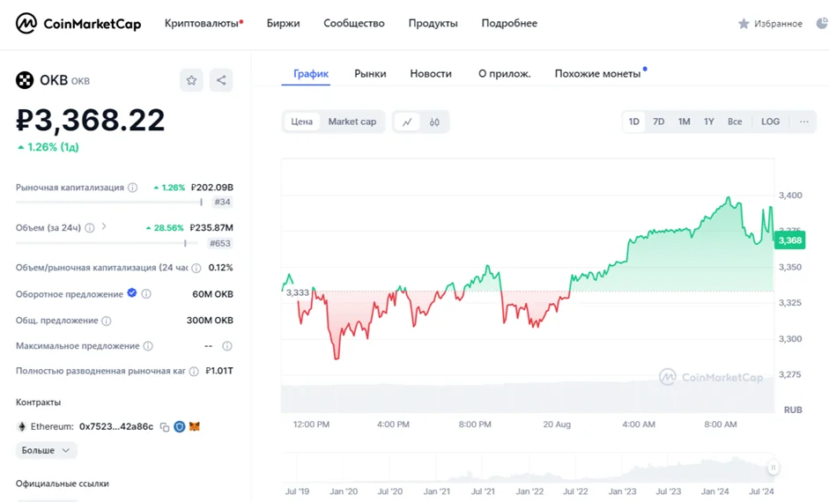Screen dimensions: 829x502
Task: Switch to the О прилож. tab
Action: point(505,73)
